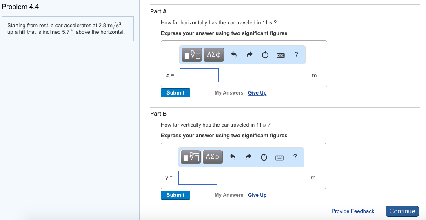Viewport: 426px width, 220px height.
Task: Open math templates button in Part B
Action: coord(192,157)
